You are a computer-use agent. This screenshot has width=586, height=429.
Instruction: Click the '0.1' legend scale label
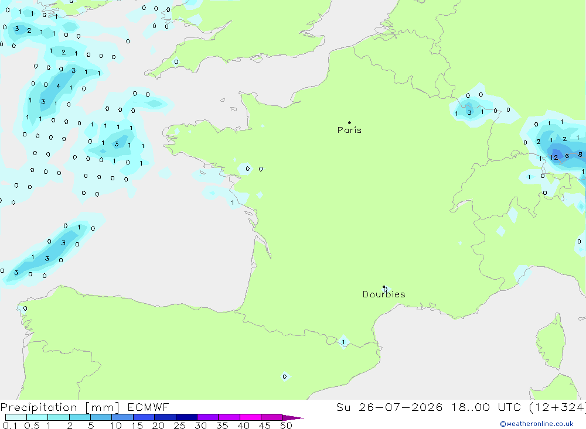pos(10,425)
